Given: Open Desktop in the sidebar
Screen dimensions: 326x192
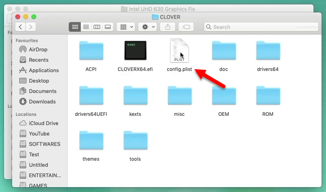Looking at the screenshot, I should [x=34, y=81].
